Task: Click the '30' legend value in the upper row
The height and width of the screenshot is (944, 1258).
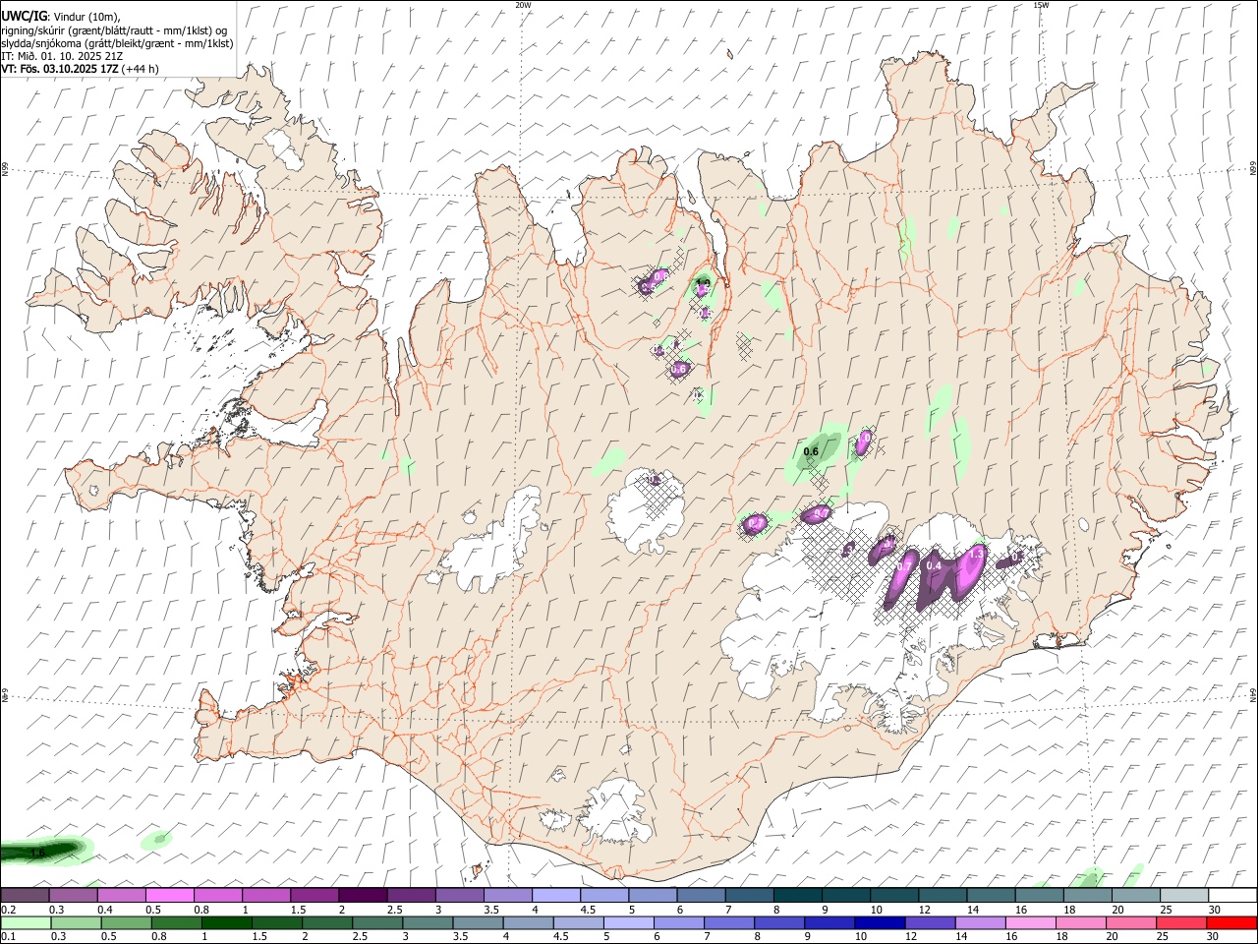Action: pyautogui.click(x=1215, y=910)
